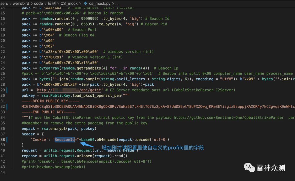The height and width of the screenshot is (181, 295).
Task: Click line number 38 in the gutter
Action: click(3, 140)
